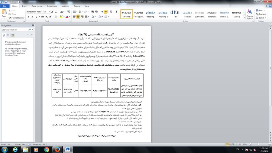Expand the font size dropdown
Image resolution: width=272 pixels, height=153 pixels.
[50, 12]
